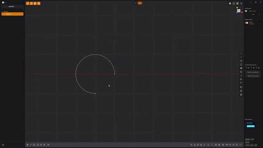Select the Move tool with four-way arrows
This screenshot has height=148, width=263.
(28, 145)
